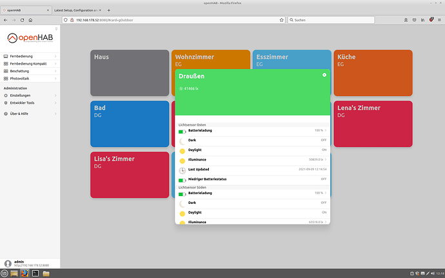445x278 pixels.
Task: Open the terminal from the taskbar
Action: pyautogui.click(x=35, y=273)
